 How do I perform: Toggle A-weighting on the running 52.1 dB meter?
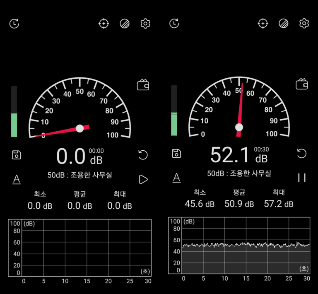click(176, 178)
